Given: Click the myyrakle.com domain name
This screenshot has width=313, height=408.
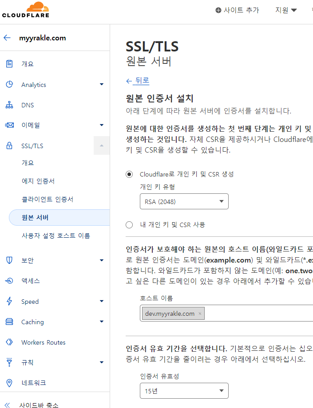Looking at the screenshot, I should pos(43,38).
